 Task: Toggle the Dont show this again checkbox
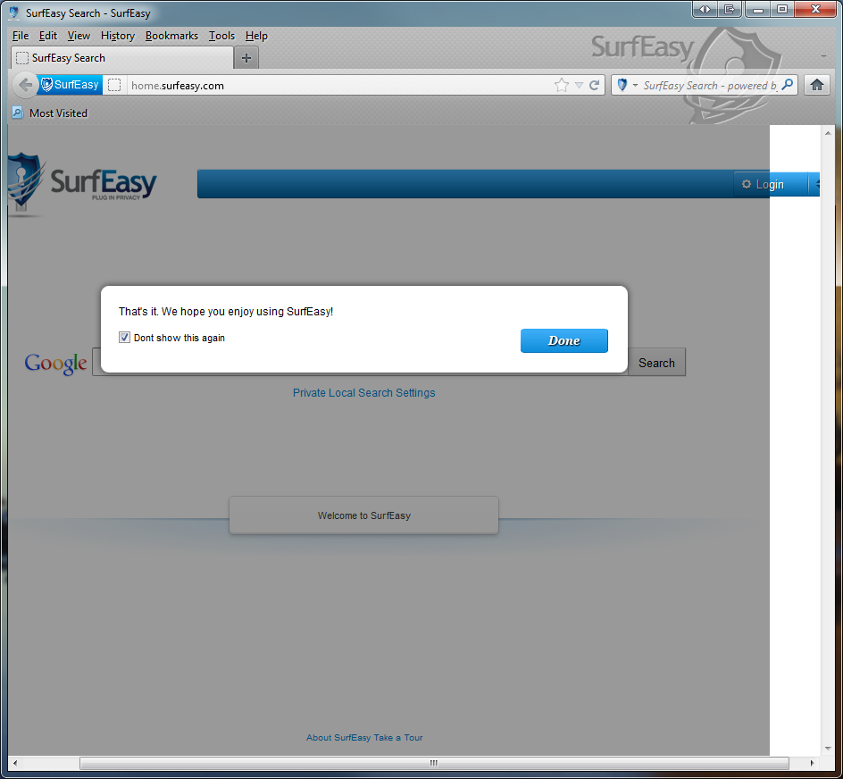coord(124,338)
